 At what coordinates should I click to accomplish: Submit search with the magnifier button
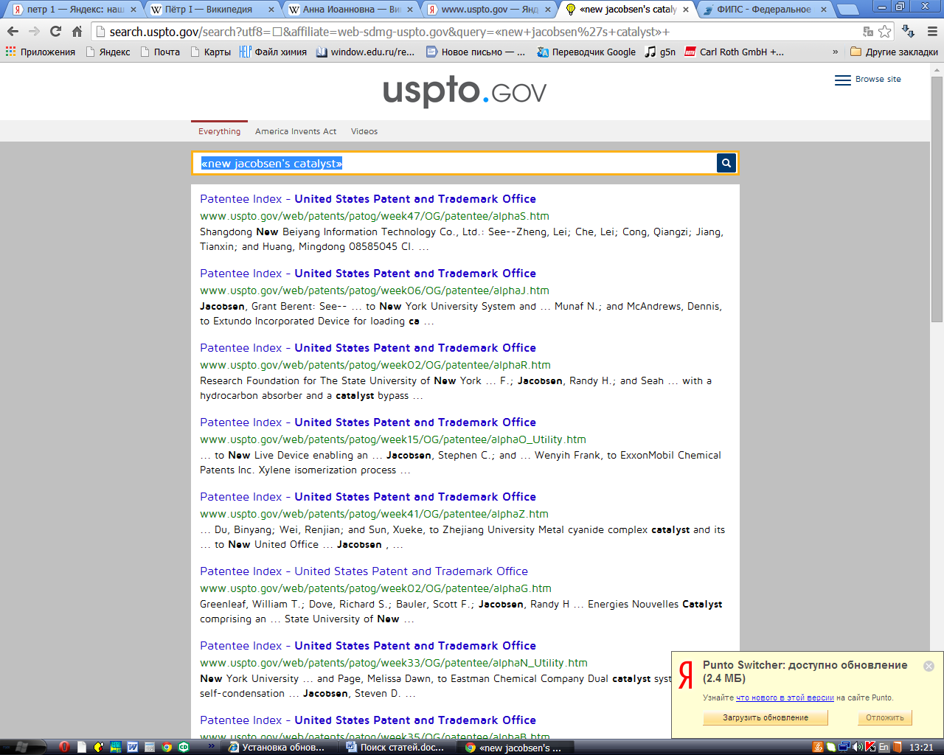[x=726, y=163]
